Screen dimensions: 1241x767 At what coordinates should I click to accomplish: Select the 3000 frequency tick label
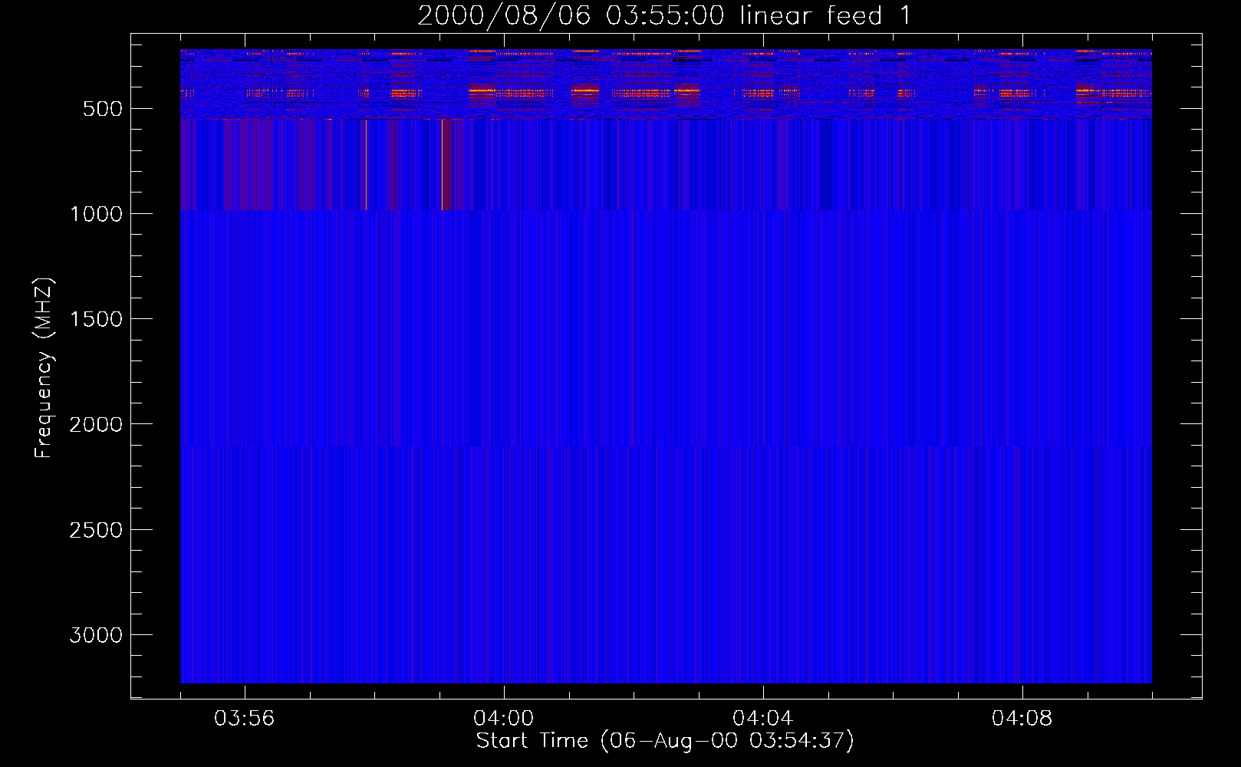(96, 635)
